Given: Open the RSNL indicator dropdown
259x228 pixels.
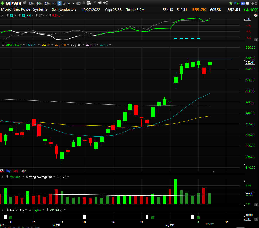Looking at the screenshot, I should coord(62,15).
